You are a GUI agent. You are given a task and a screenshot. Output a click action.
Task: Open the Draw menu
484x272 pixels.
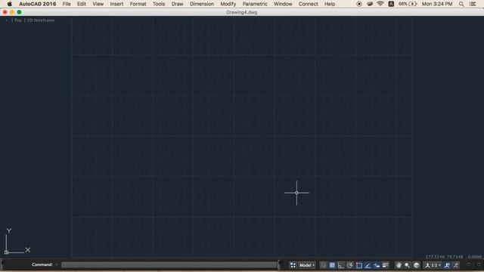coord(177,4)
